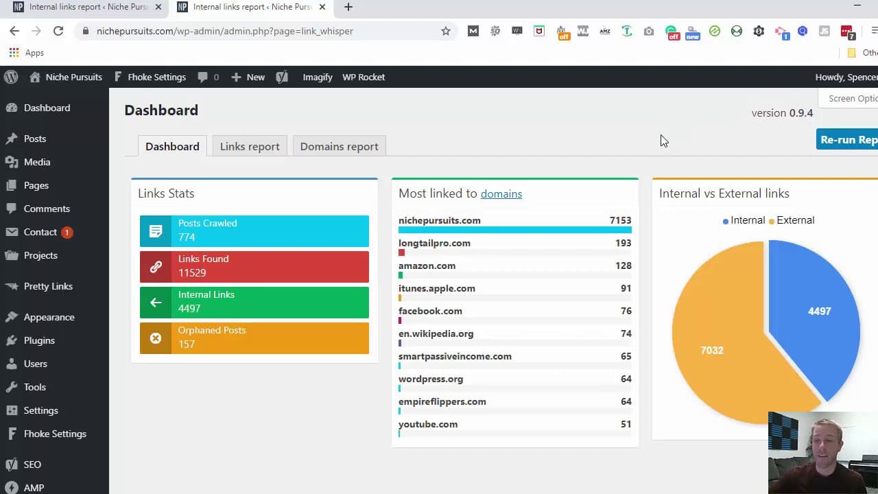
Task: Switch to the Links report tab
Action: [x=250, y=146]
